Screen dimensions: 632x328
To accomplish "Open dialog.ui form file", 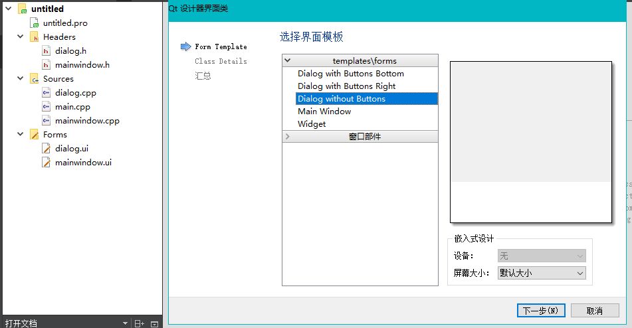I will click(x=71, y=149).
